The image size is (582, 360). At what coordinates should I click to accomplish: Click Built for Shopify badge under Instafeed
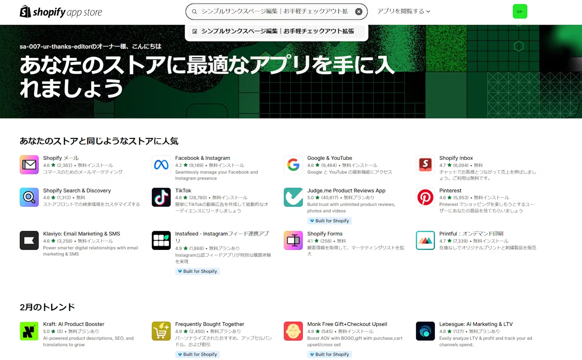(197, 271)
